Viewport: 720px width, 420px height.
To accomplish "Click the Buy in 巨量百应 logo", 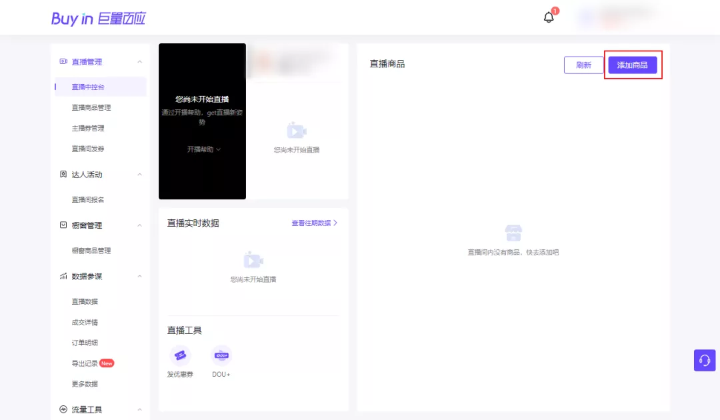I will point(98,19).
